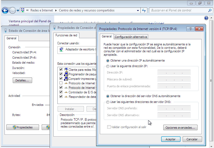Image resolution: width=214 pixels, height=148 pixels.
Task: Select Usar la siguiente dirección IP option
Action: click(x=108, y=66)
